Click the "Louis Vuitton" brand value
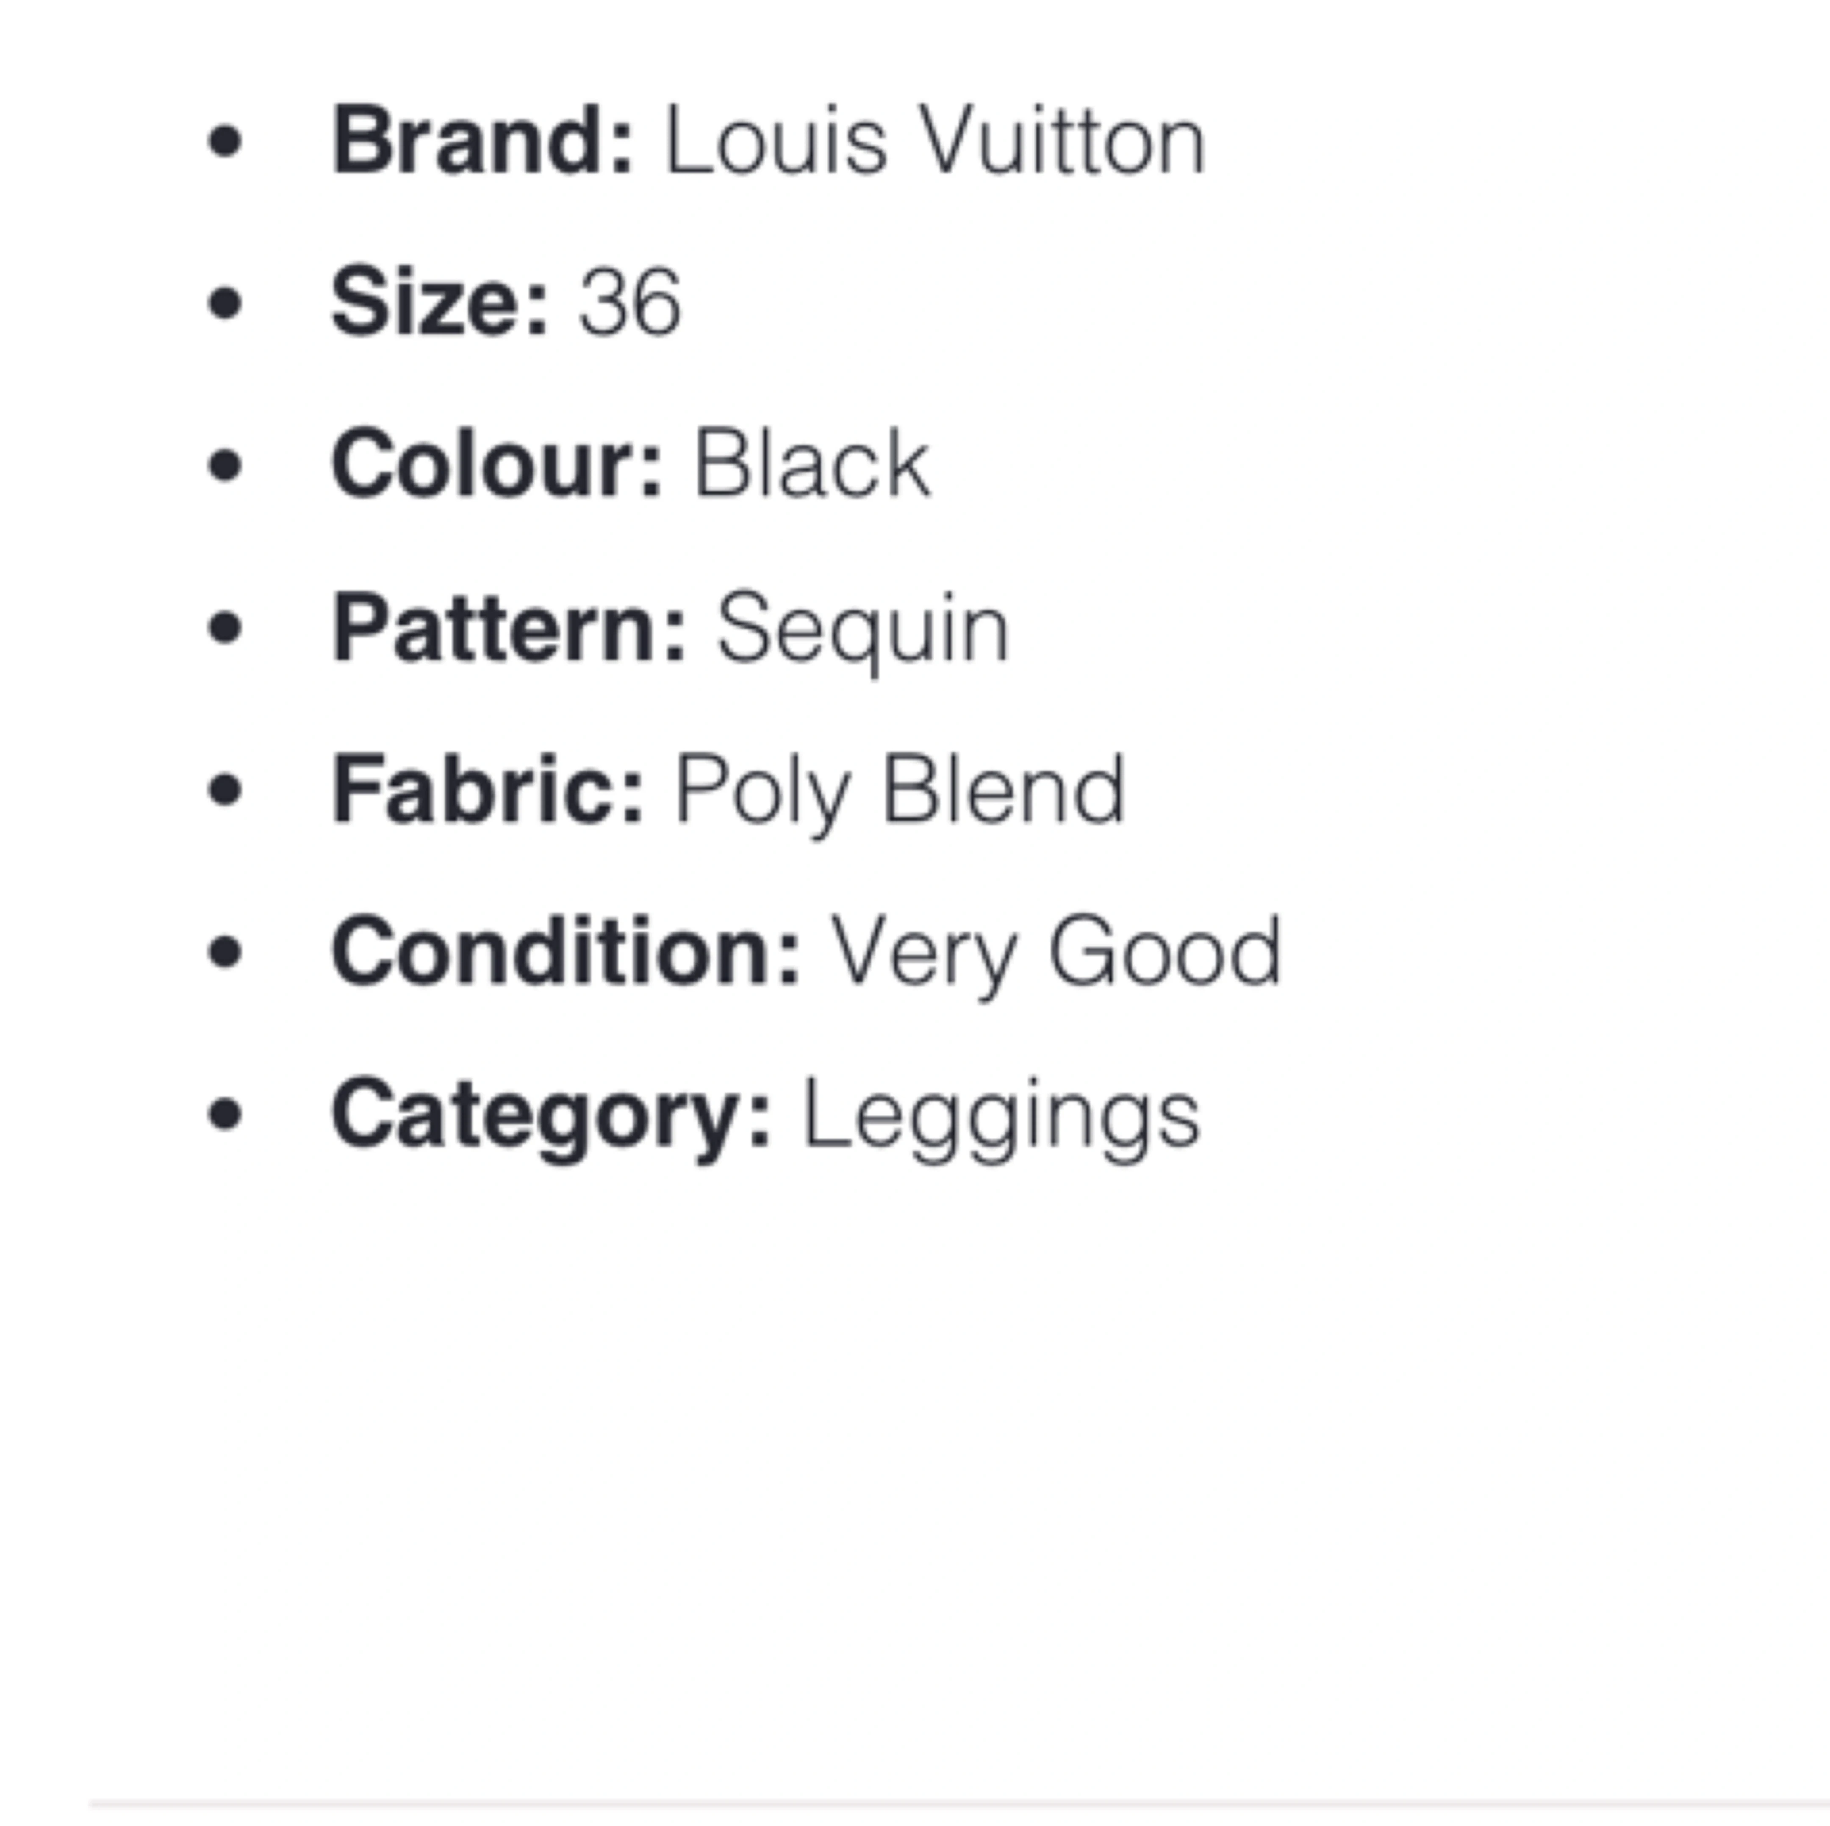1830x1826 pixels. [935, 142]
